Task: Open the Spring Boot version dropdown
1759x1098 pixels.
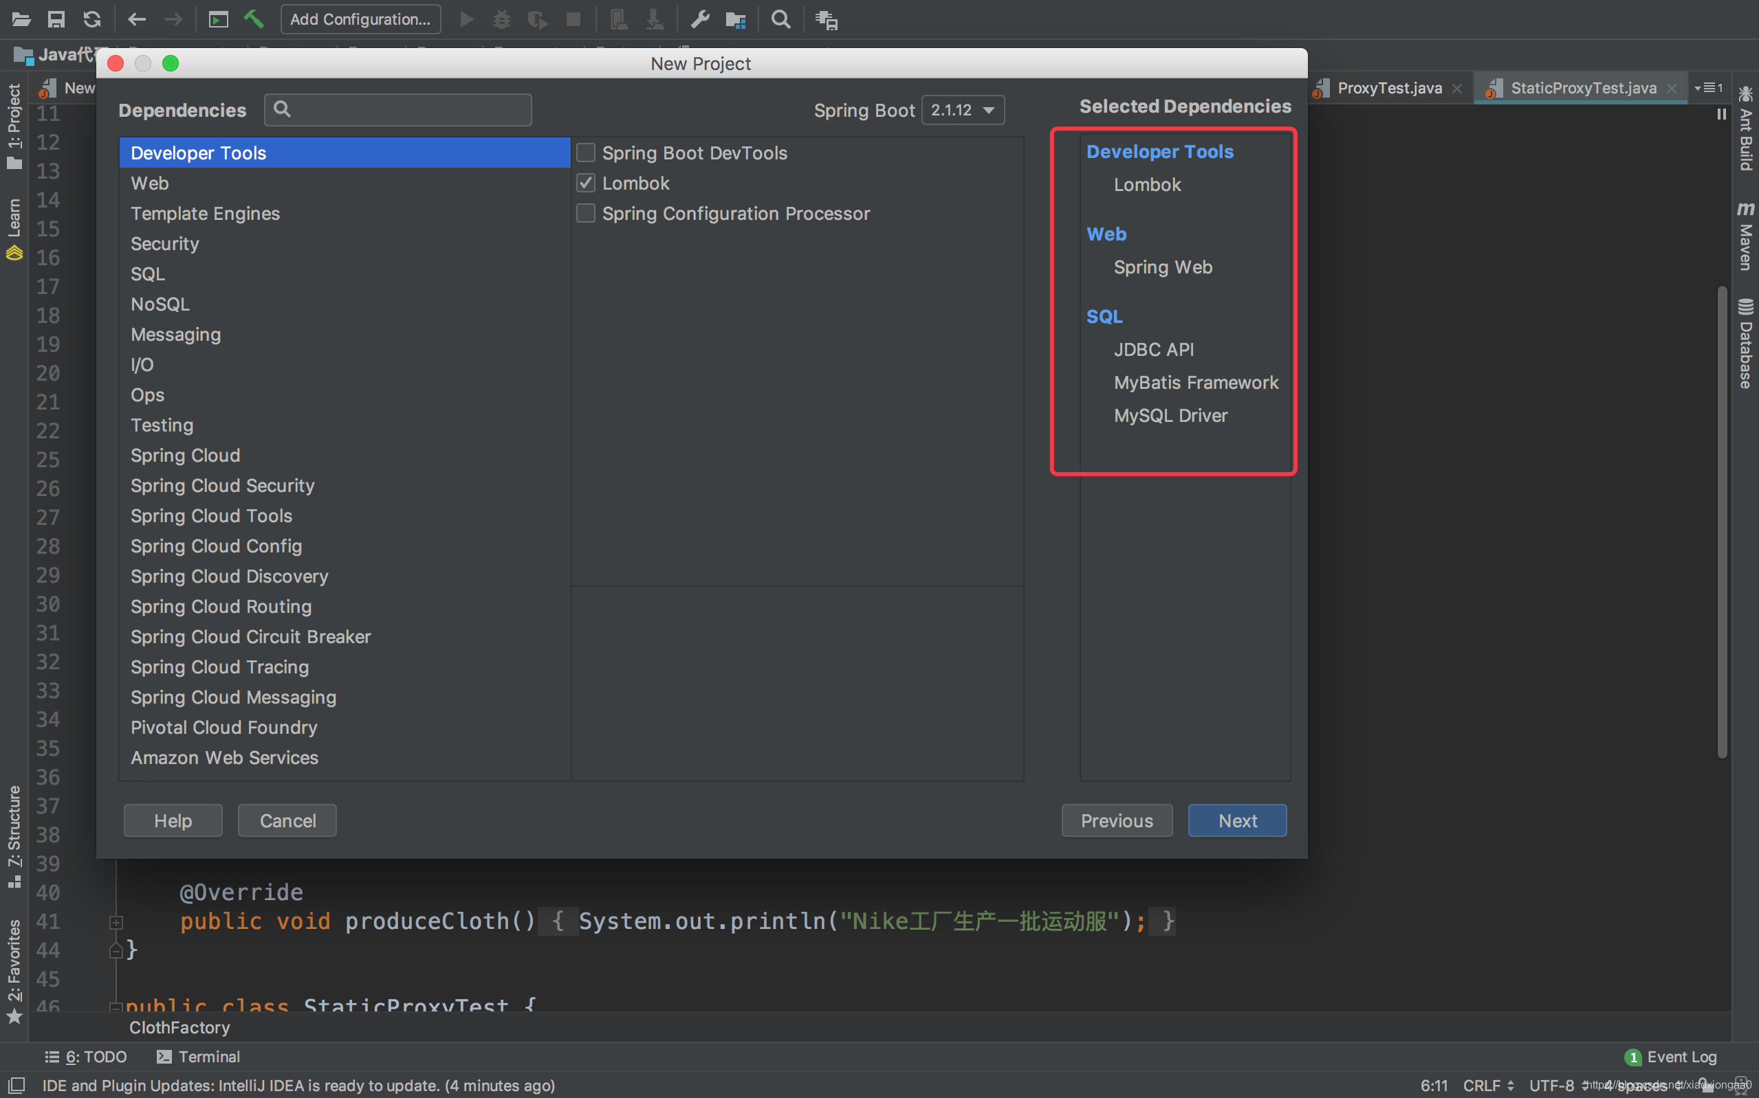Action: tap(962, 110)
